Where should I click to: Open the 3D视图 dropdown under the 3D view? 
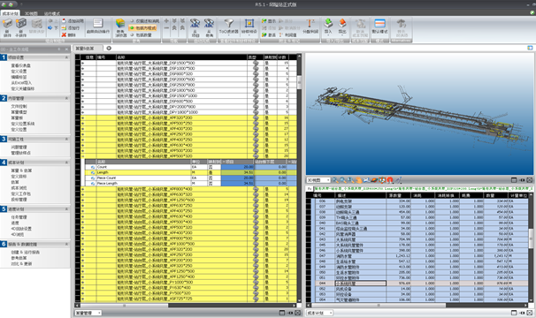[318, 180]
